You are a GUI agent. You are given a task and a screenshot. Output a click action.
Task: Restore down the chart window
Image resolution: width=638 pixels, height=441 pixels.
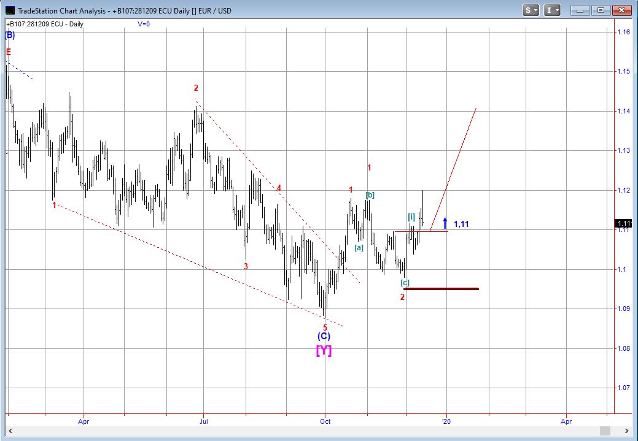601,10
